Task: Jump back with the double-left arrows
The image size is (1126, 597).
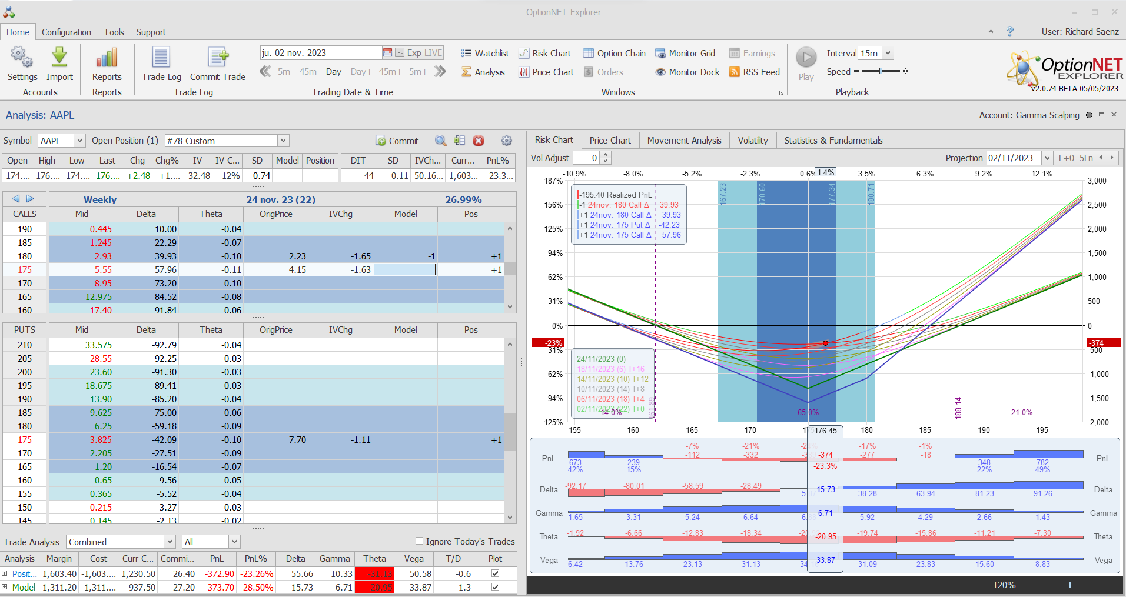Action: [265, 72]
